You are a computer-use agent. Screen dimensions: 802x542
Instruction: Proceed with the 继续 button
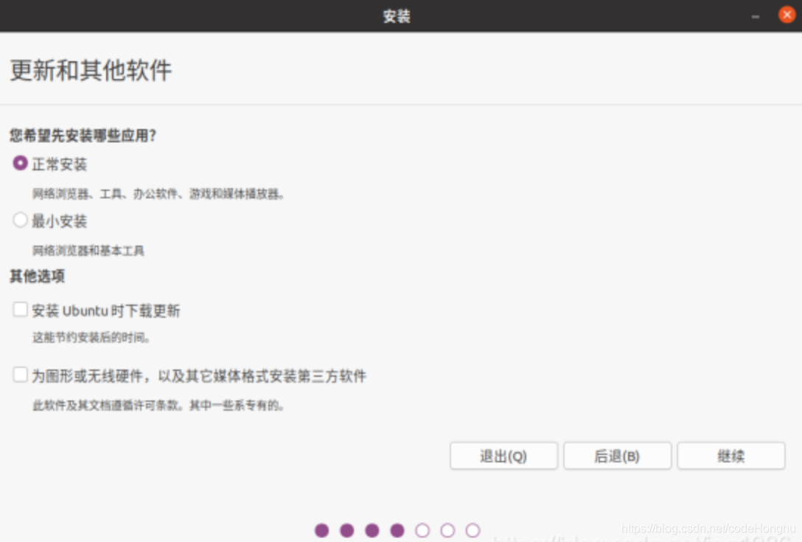coord(731,456)
